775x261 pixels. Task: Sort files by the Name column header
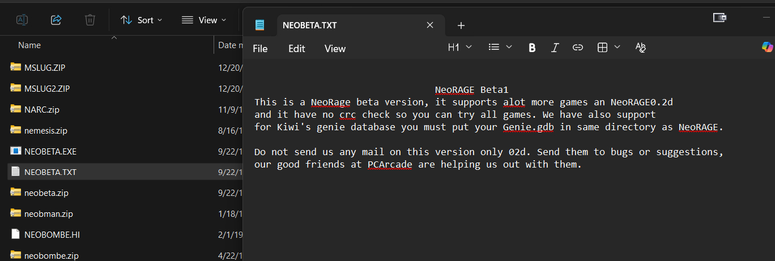tap(29, 45)
